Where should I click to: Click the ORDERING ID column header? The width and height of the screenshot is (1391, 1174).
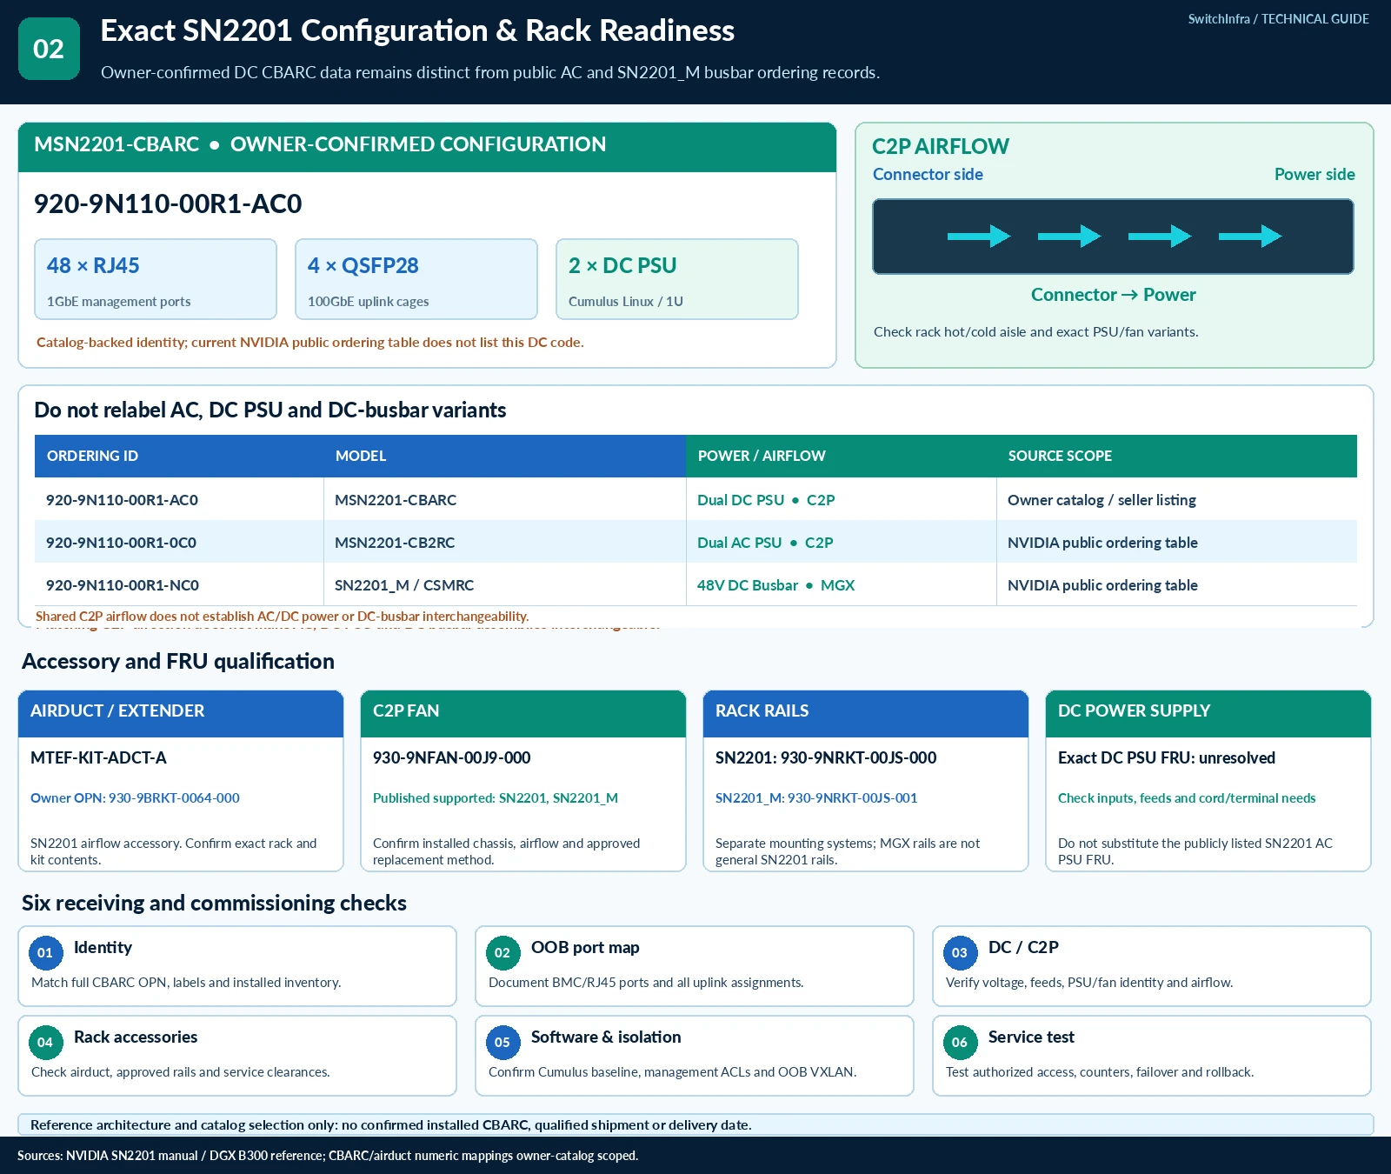pos(179,456)
